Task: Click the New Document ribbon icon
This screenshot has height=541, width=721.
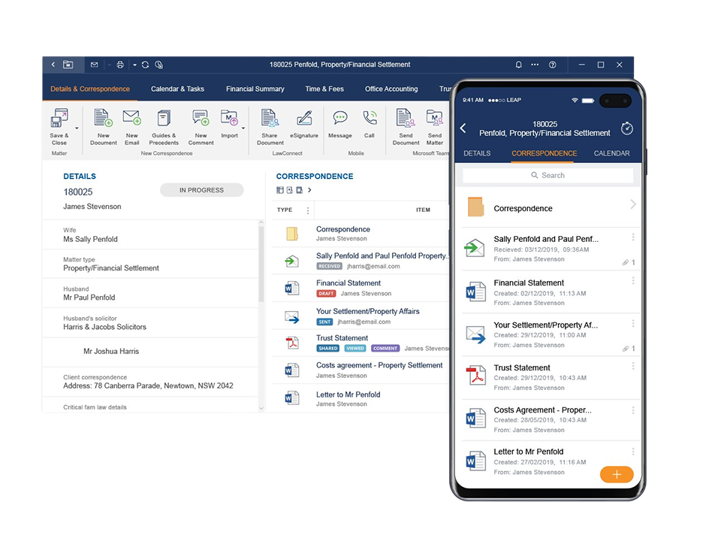Action: coord(103,119)
